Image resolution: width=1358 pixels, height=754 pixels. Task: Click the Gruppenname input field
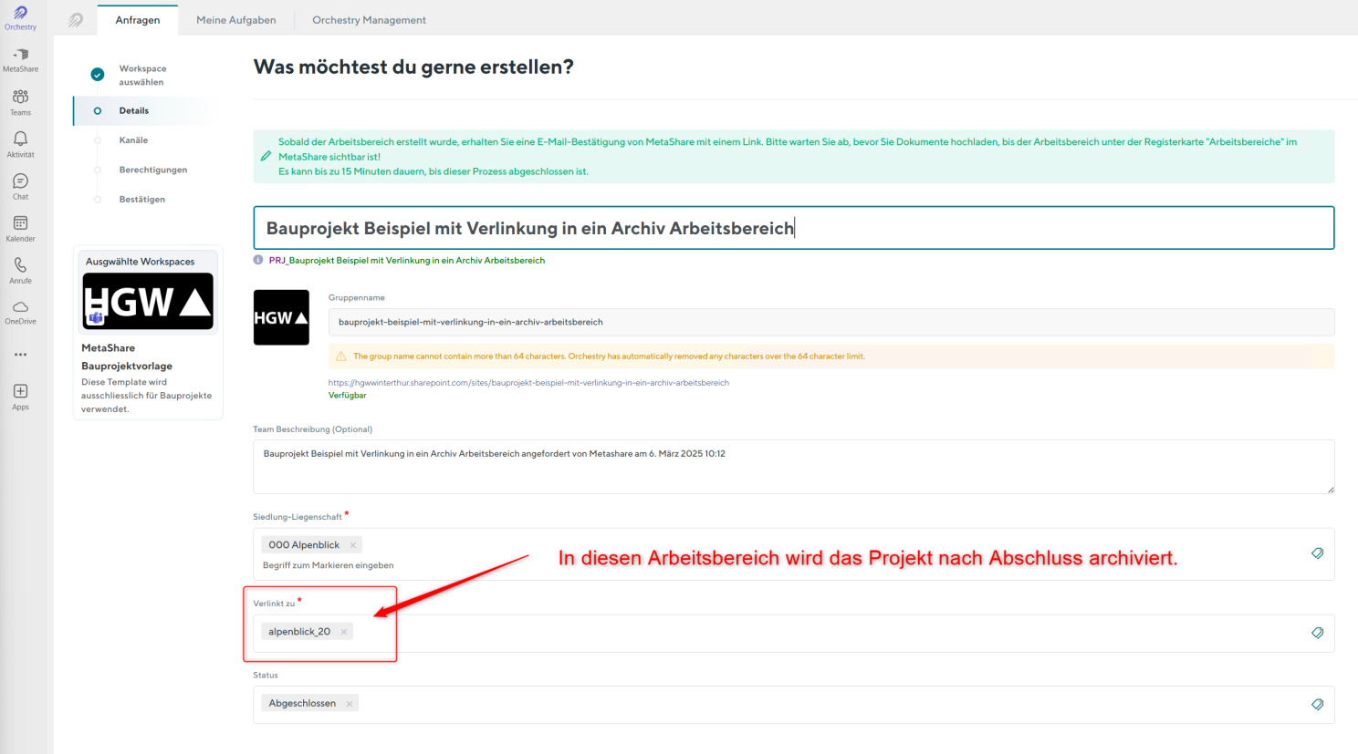[x=830, y=322]
